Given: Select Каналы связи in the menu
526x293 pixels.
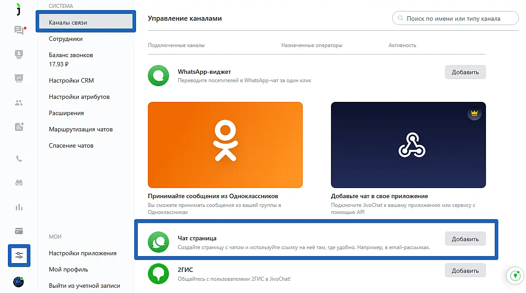Looking at the screenshot, I should (86, 22).
